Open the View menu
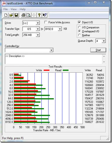The width and height of the screenshot is (112, 143). 14,9
